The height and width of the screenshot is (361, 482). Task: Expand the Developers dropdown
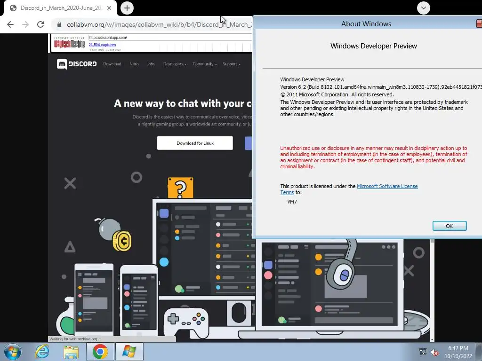tap(175, 64)
